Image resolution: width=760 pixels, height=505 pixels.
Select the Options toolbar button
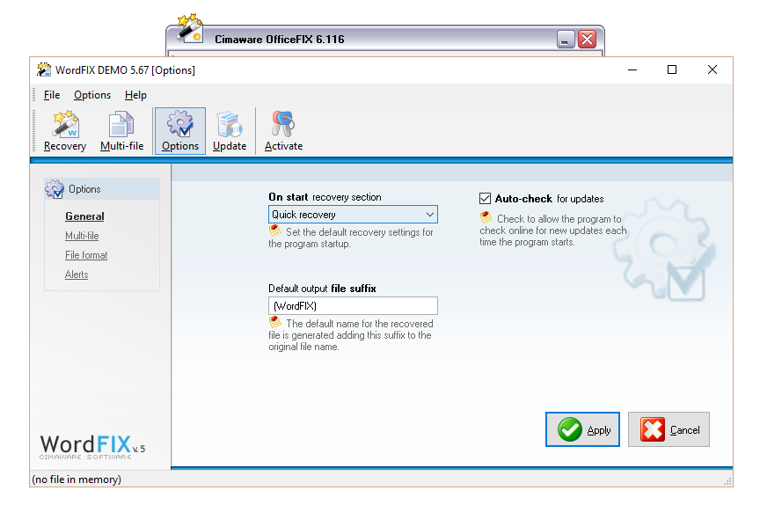coord(180,131)
